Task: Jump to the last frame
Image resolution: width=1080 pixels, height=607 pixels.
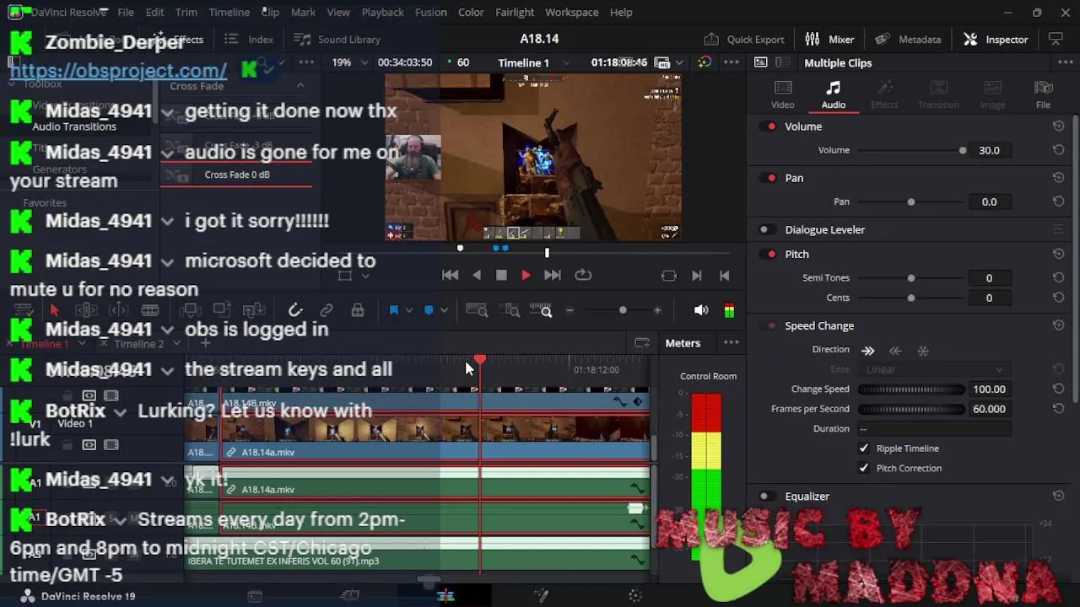Action: pos(552,275)
